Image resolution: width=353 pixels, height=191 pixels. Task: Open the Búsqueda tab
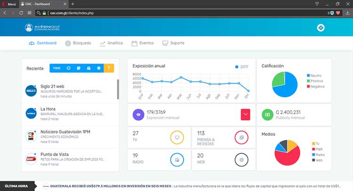[78, 43]
